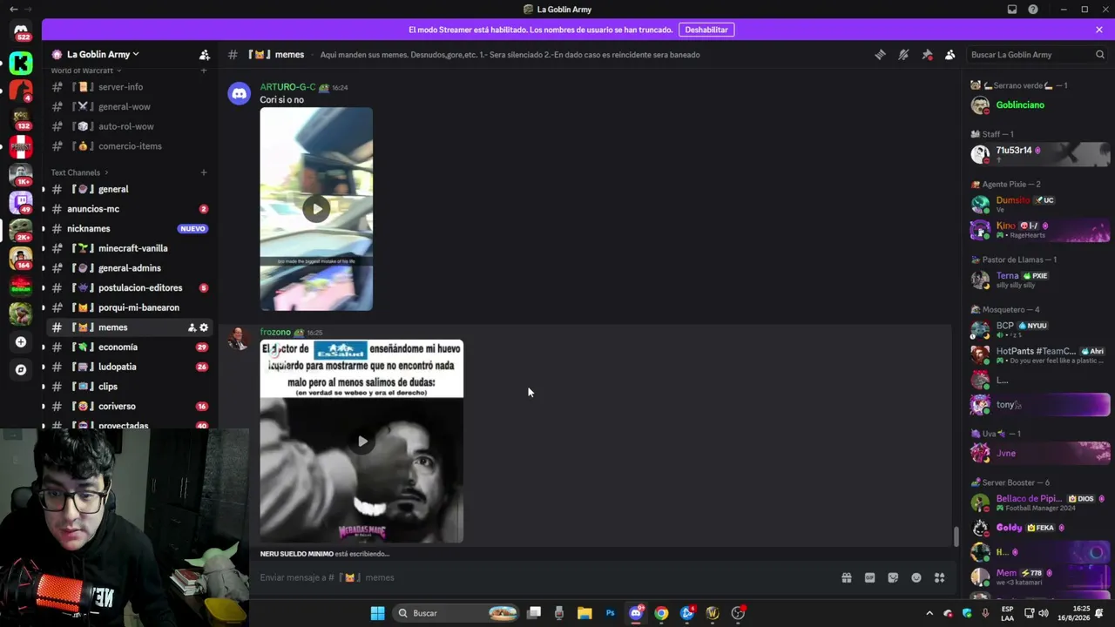The height and width of the screenshot is (627, 1115).
Task: Open Photoshop from the taskbar
Action: pyautogui.click(x=610, y=613)
